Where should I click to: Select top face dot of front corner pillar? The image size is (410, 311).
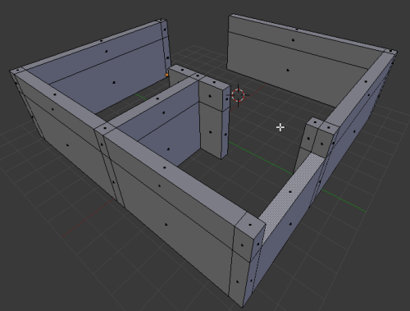250,225
